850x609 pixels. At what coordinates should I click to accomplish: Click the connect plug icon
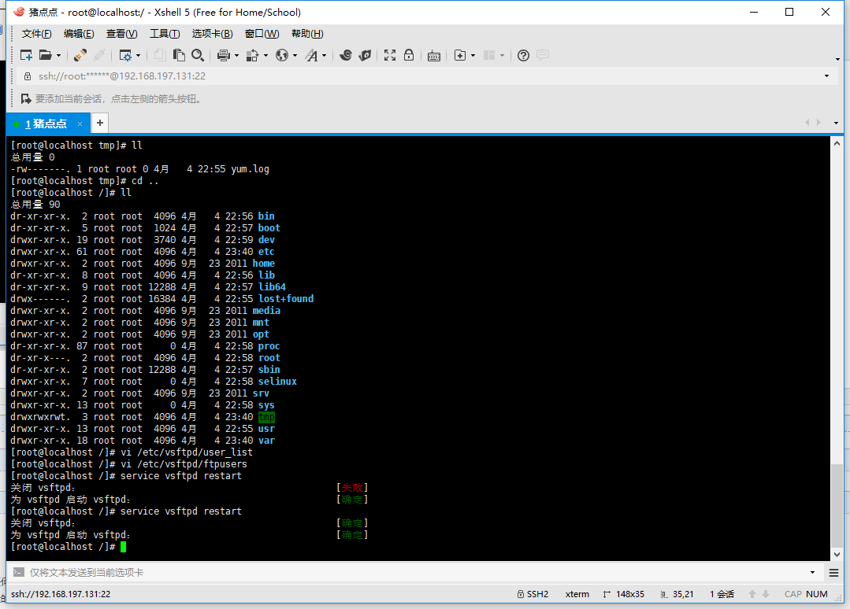click(x=80, y=55)
